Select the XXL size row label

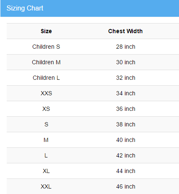46,186
